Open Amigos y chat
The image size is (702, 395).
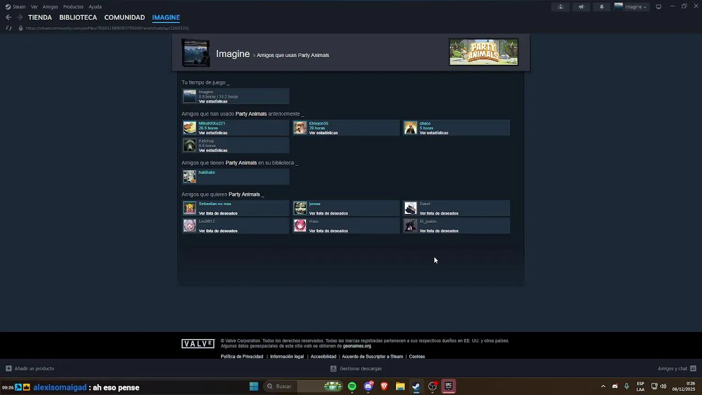677,369
